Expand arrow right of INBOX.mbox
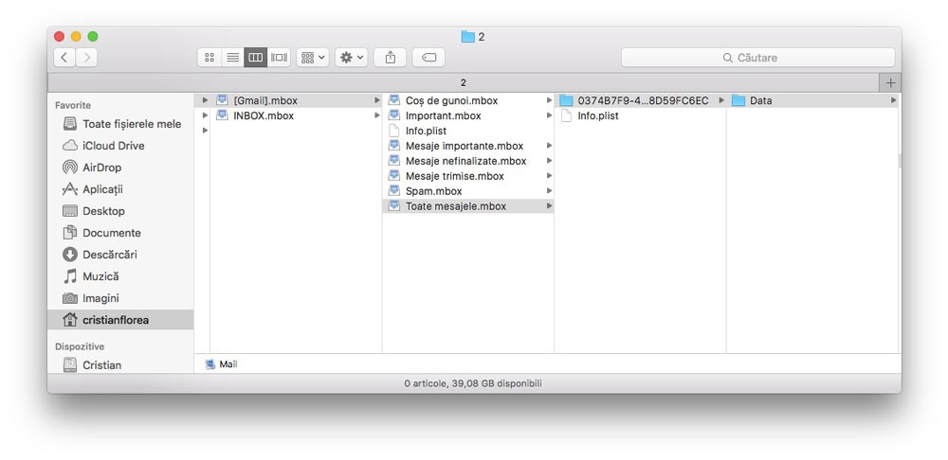 click(376, 115)
